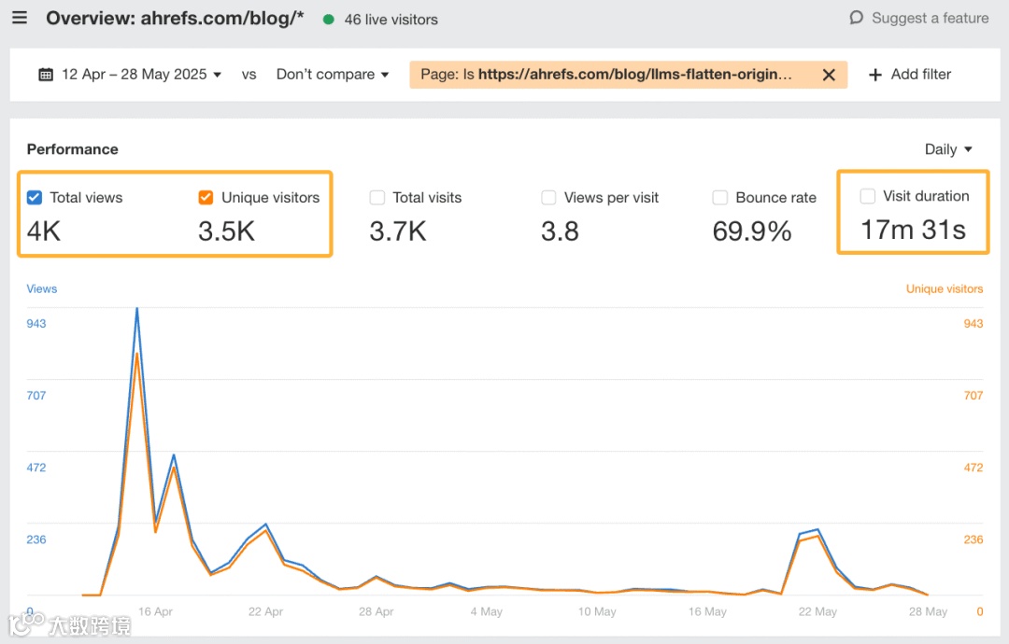
Task: Click the blue 943 left axis value
Action: click(x=36, y=323)
